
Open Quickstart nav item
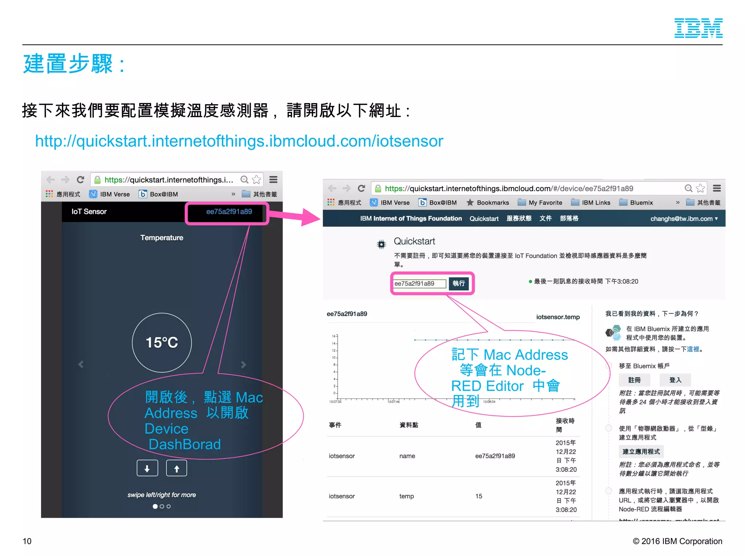click(x=484, y=219)
